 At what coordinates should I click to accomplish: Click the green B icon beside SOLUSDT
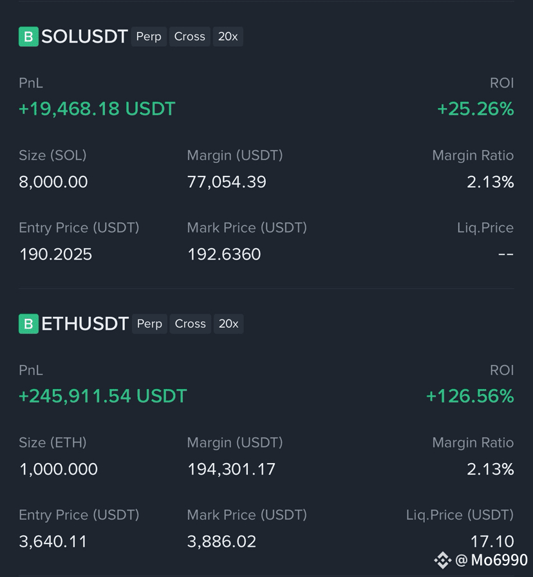(x=28, y=37)
